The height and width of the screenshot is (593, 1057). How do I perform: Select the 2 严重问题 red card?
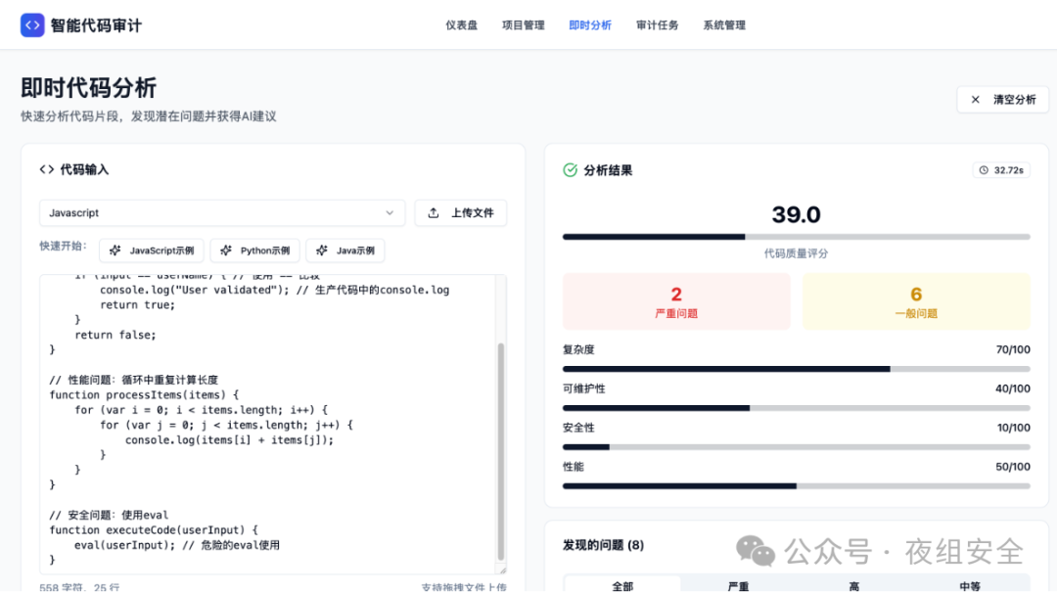[675, 301]
